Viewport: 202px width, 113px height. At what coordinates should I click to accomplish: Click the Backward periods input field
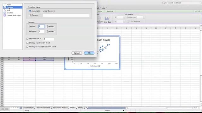pyautogui.click(x=41, y=31)
